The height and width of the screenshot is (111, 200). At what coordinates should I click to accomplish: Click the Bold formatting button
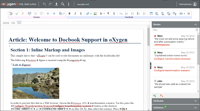[70, 14]
